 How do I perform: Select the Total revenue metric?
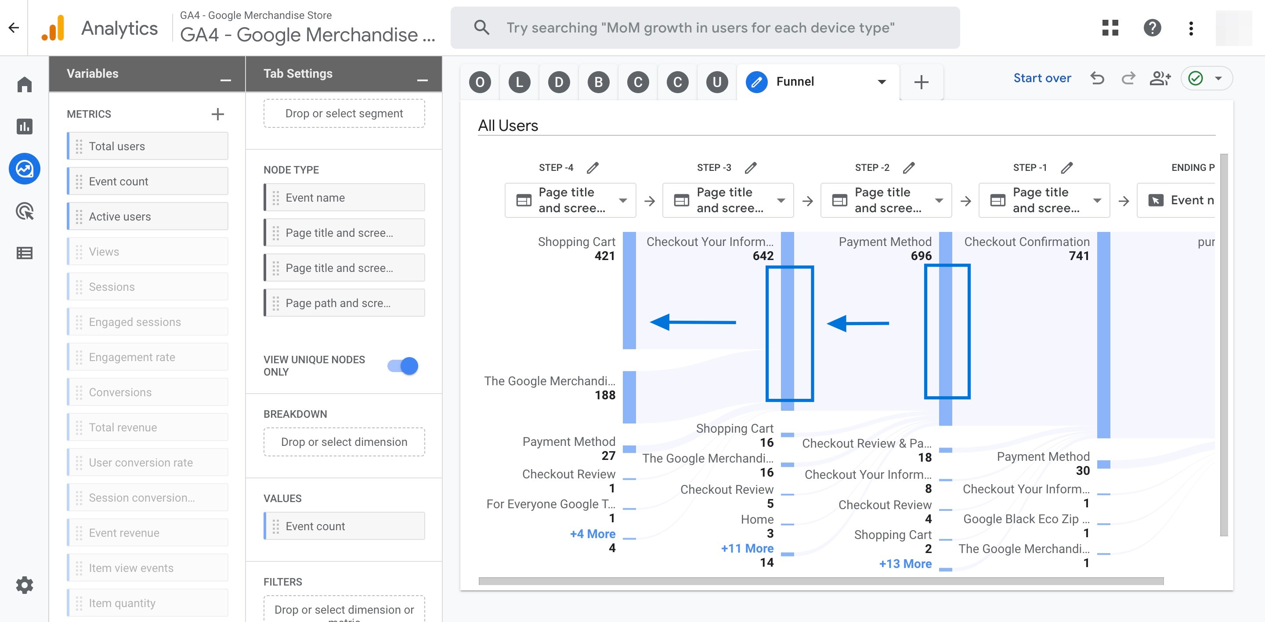click(x=147, y=427)
